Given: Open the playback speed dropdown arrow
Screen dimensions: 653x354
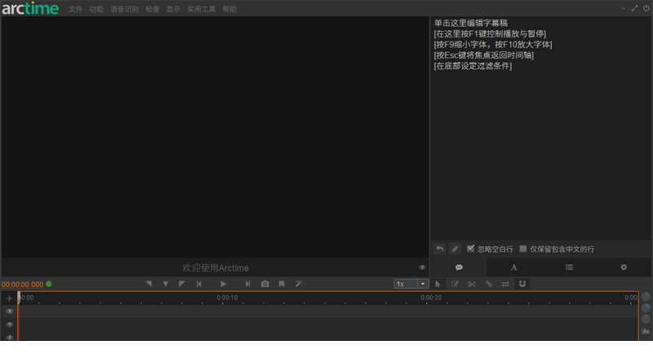Looking at the screenshot, I should coord(423,284).
